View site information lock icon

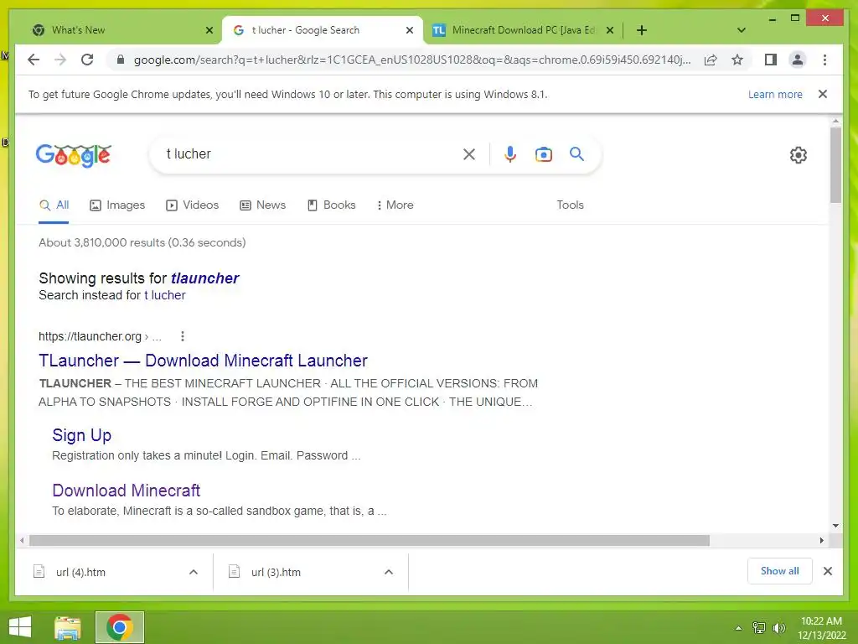pos(121,60)
